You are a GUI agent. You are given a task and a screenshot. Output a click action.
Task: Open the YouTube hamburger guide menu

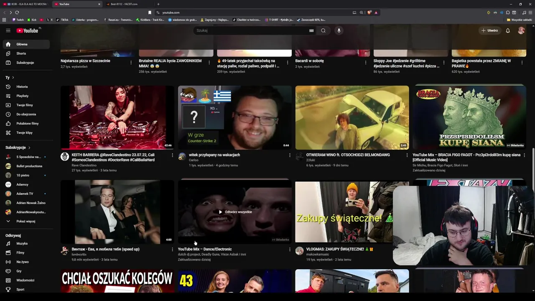point(8,31)
